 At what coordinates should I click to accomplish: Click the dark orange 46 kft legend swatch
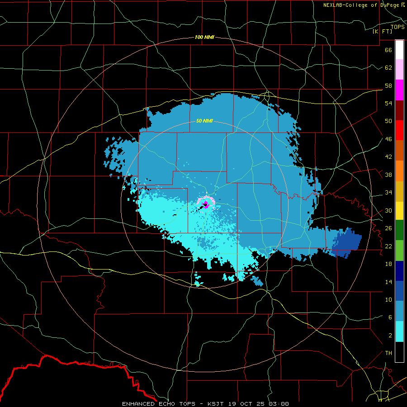399,150
